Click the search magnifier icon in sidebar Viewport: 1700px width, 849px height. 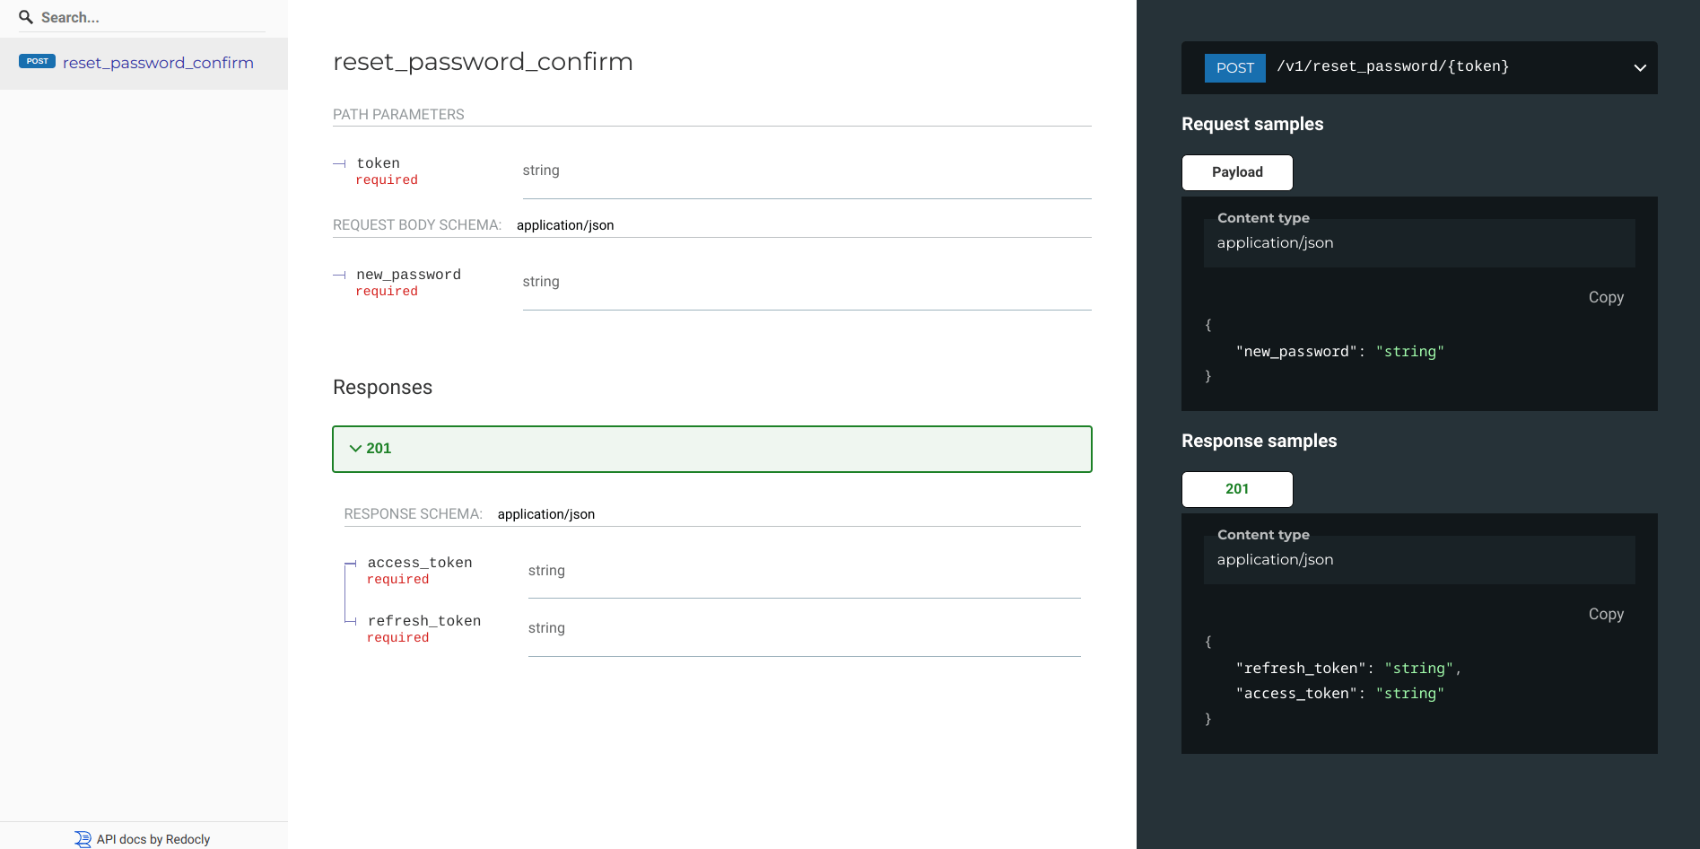24,16
